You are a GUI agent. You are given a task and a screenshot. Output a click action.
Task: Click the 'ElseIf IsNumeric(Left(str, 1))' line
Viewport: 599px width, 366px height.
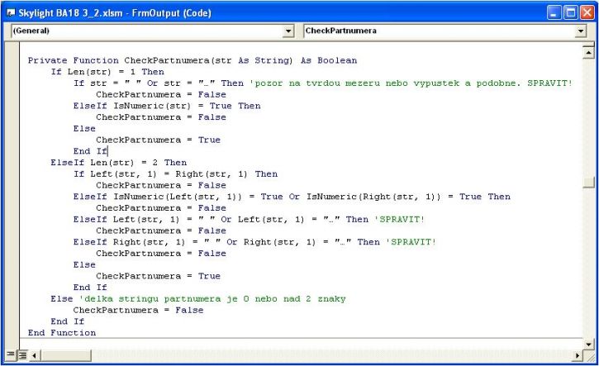tap(292, 197)
